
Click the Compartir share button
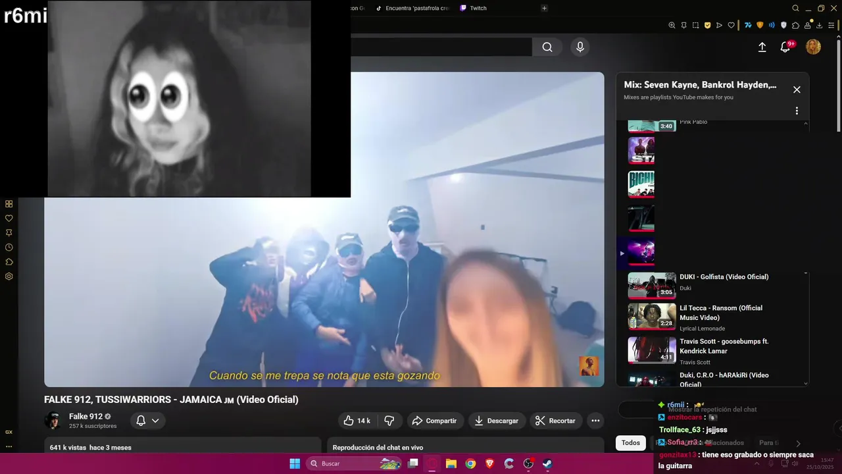tap(434, 421)
